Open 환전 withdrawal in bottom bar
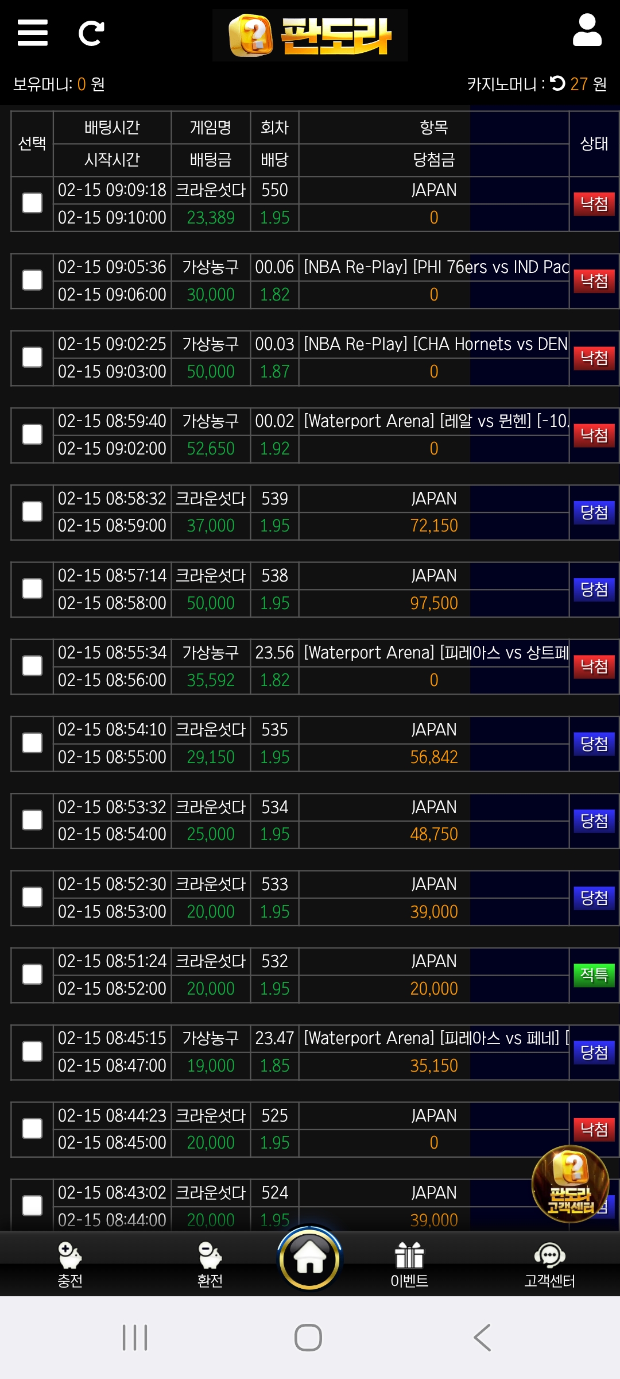 pyautogui.click(x=210, y=1264)
